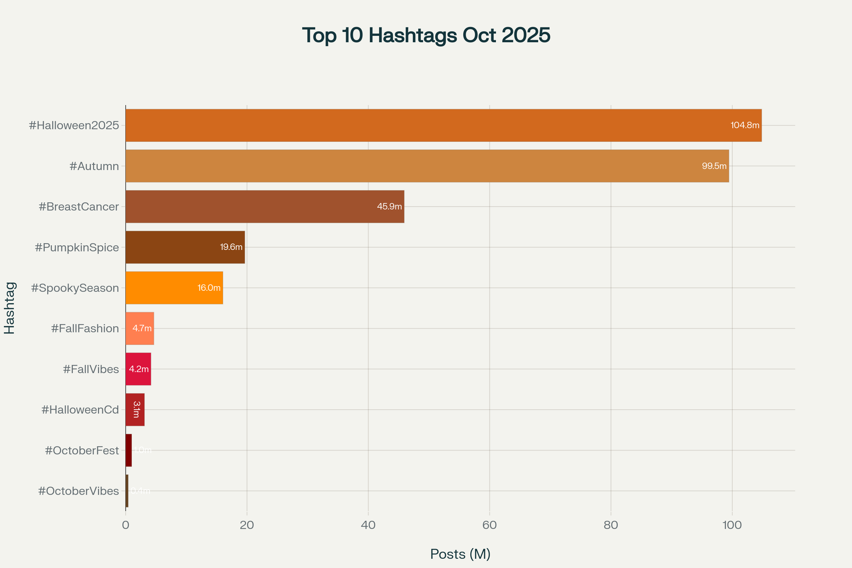Click the small #OctoberVibes bar
This screenshot has height=568, width=852.
pyautogui.click(x=127, y=491)
